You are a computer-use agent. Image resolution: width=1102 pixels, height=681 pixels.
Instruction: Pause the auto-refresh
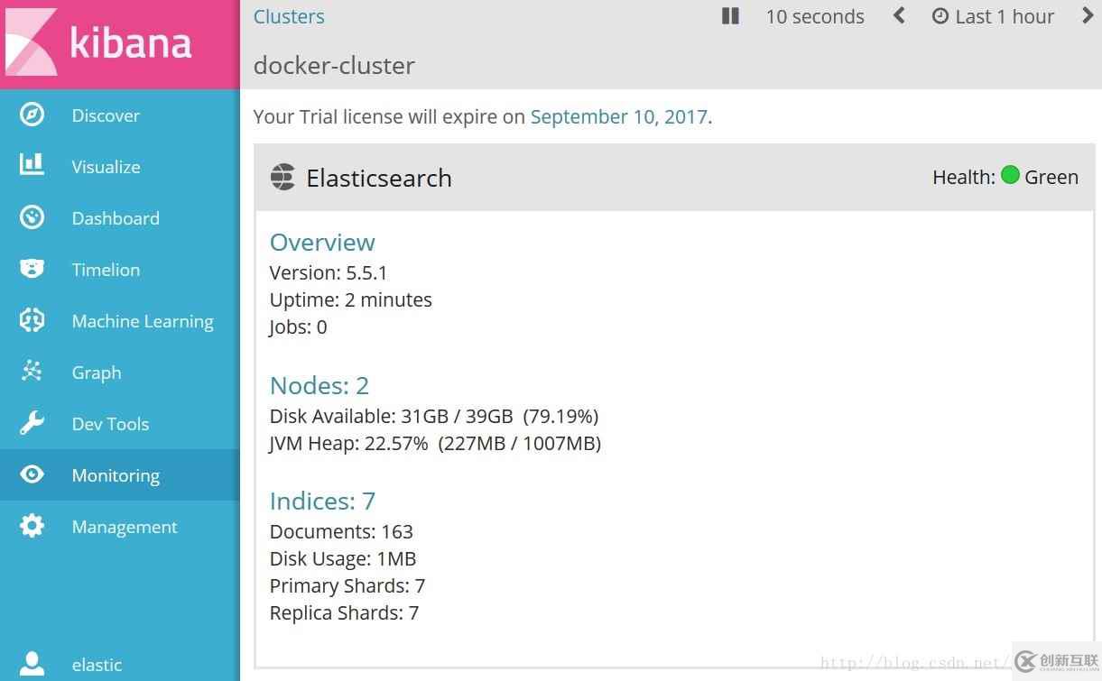[x=731, y=16]
